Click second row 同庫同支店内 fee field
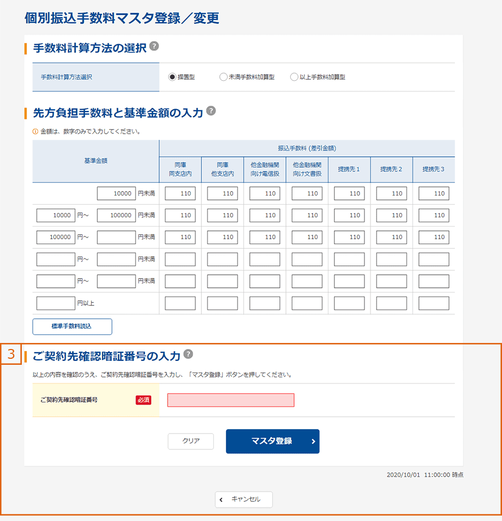The width and height of the screenshot is (502, 521). (x=180, y=215)
